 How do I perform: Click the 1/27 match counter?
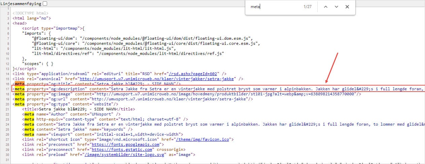click(x=307, y=7)
